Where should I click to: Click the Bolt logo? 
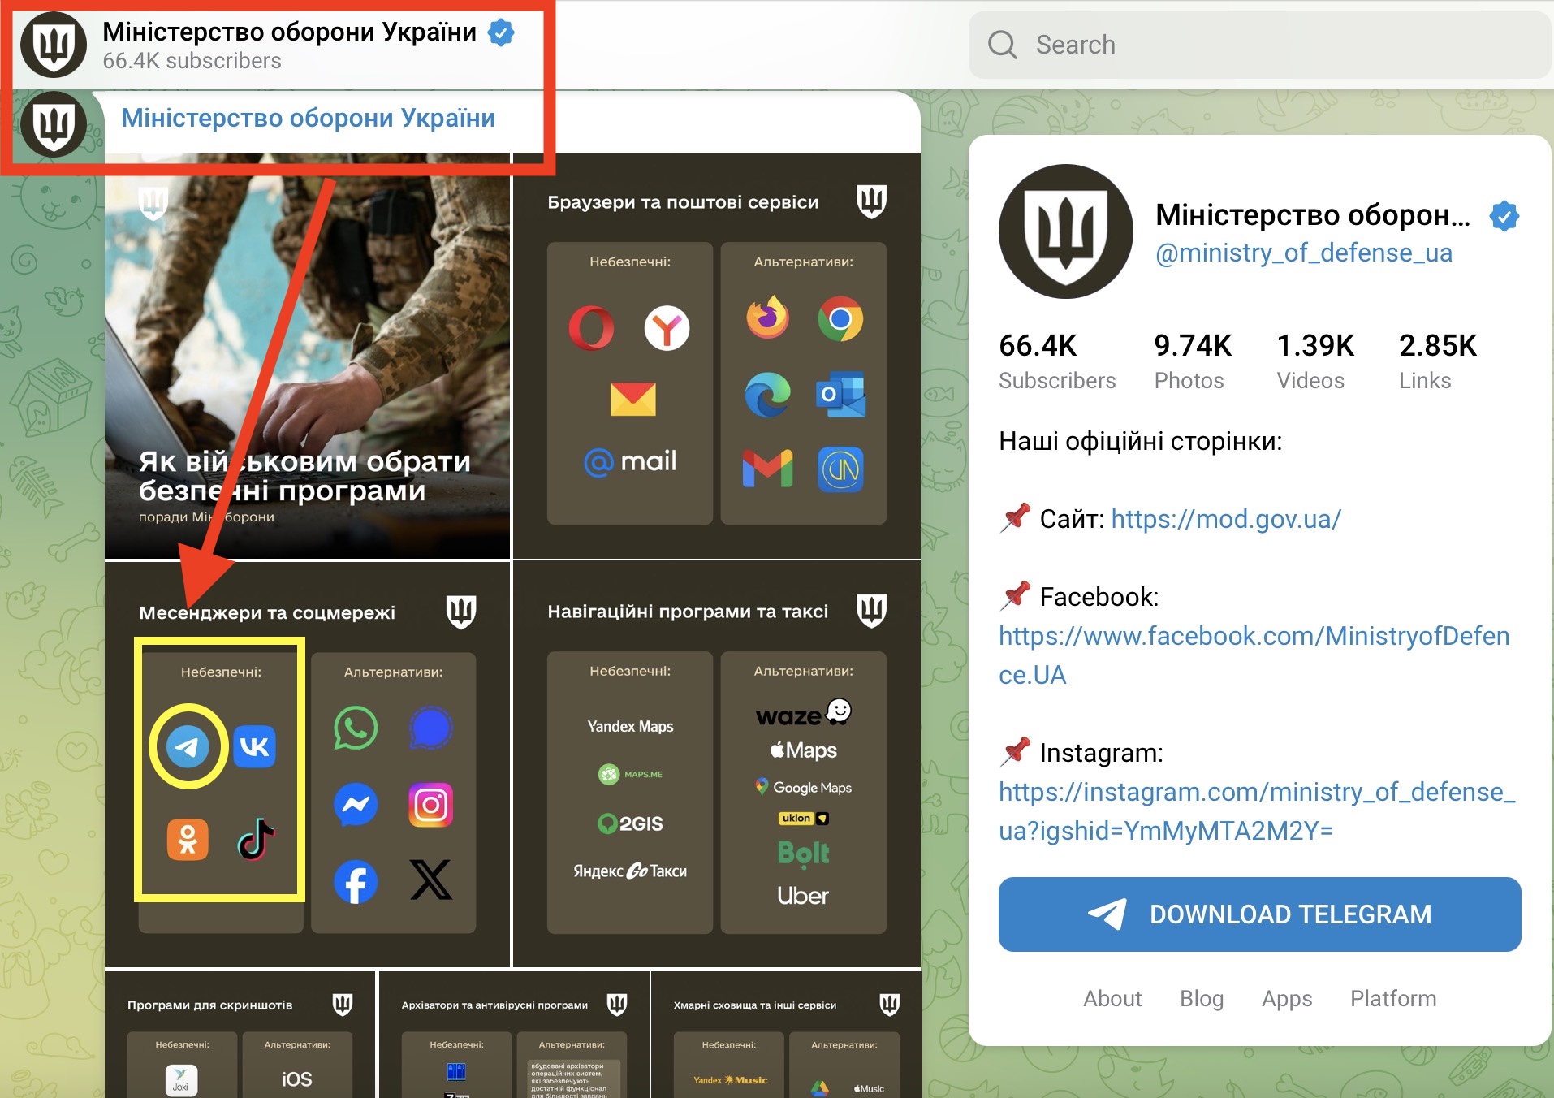click(803, 853)
